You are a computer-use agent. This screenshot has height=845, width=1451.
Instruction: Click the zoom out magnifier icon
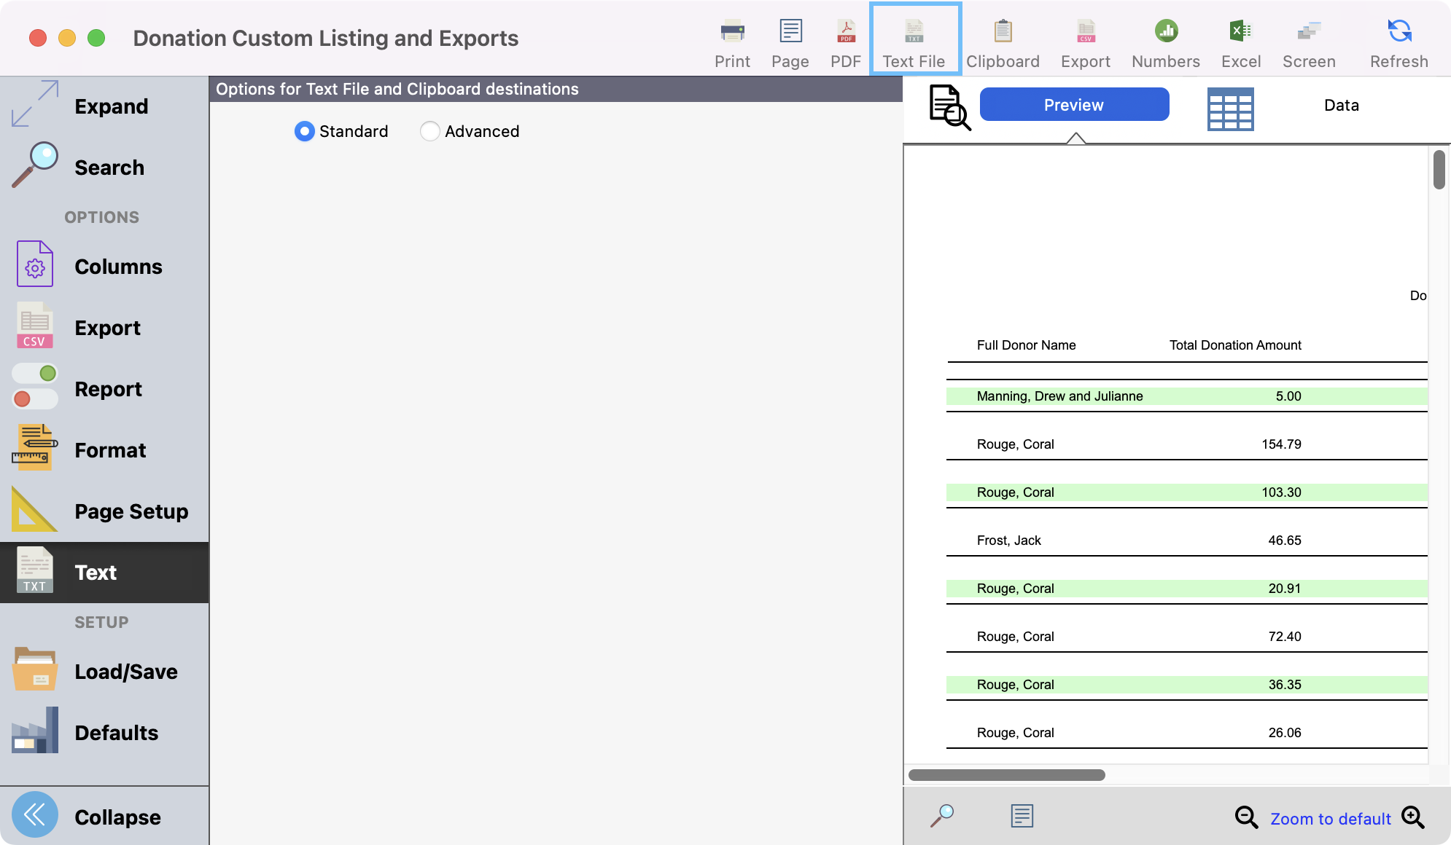tap(1245, 817)
